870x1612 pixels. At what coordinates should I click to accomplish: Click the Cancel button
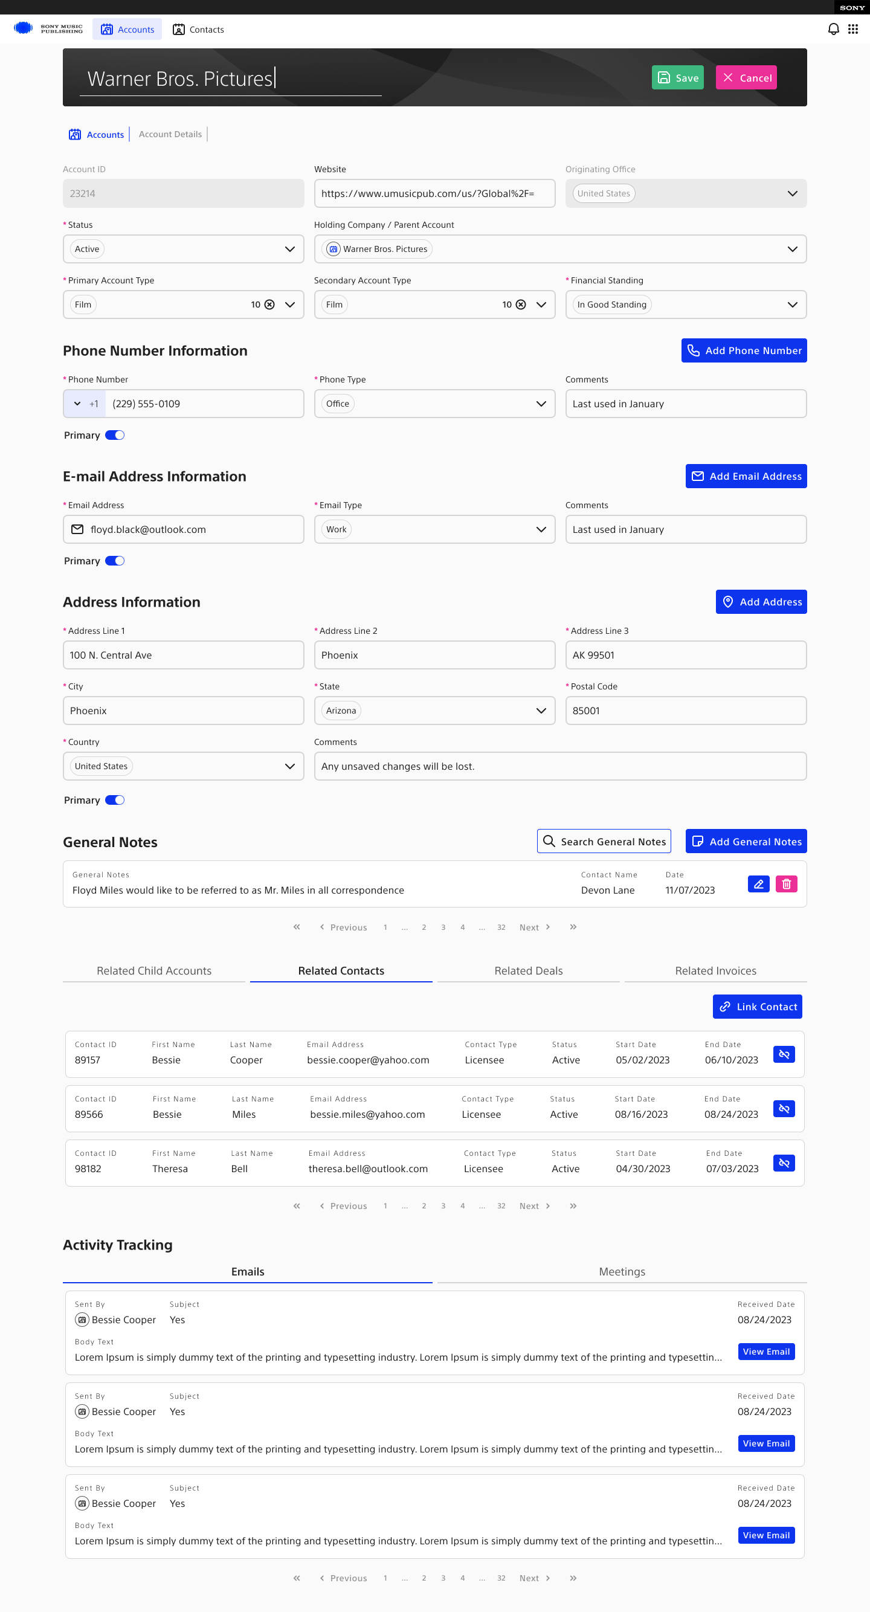click(746, 77)
